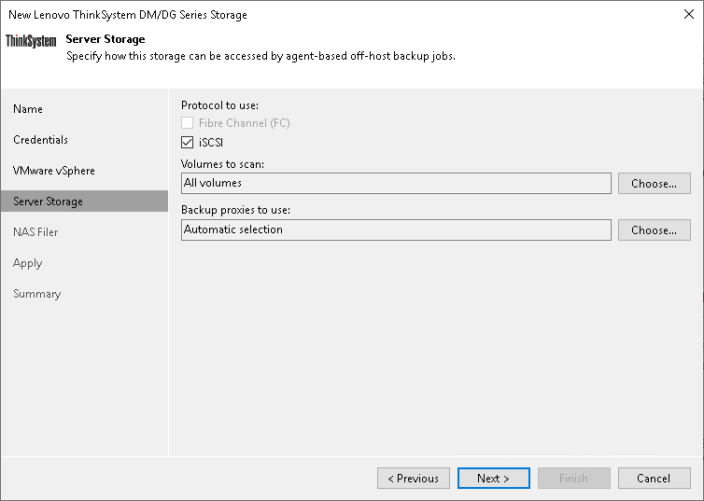
Task: Click the "Backup proxies to use:" label
Action: tap(235, 210)
